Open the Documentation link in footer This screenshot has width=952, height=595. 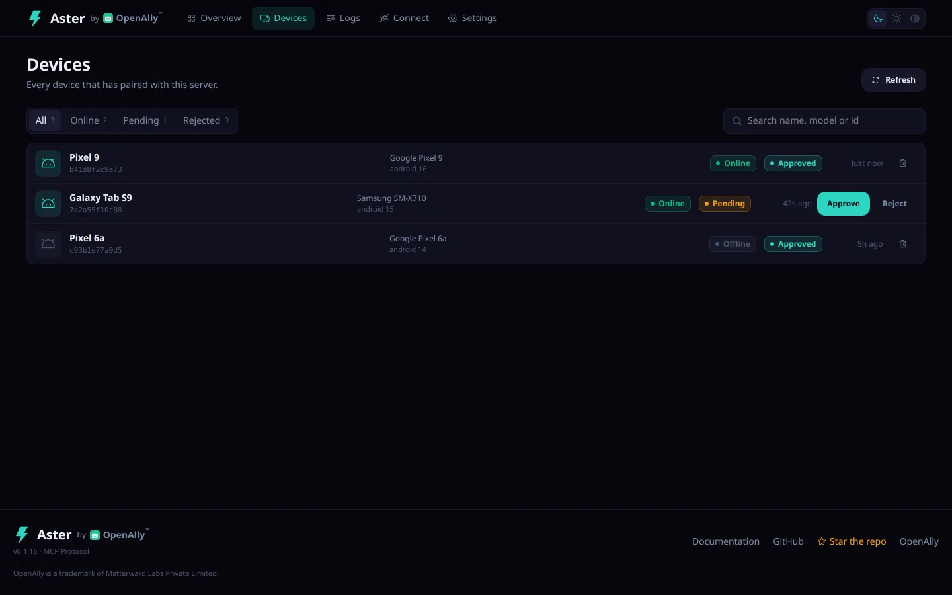(x=726, y=541)
